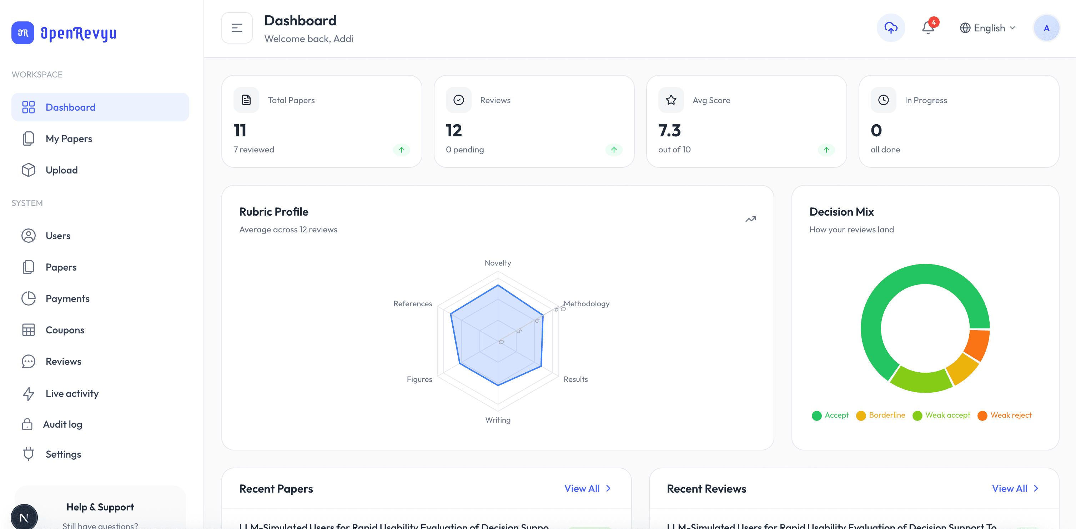The image size is (1076, 529).
Task: Click the Borderline legend yellow swatch
Action: click(x=860, y=415)
